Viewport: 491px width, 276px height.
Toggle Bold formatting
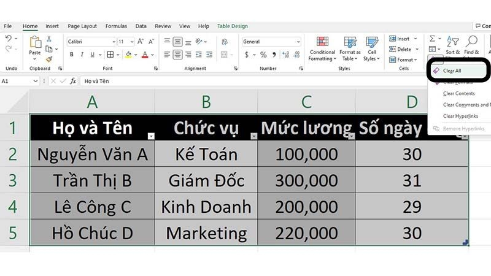72,55
